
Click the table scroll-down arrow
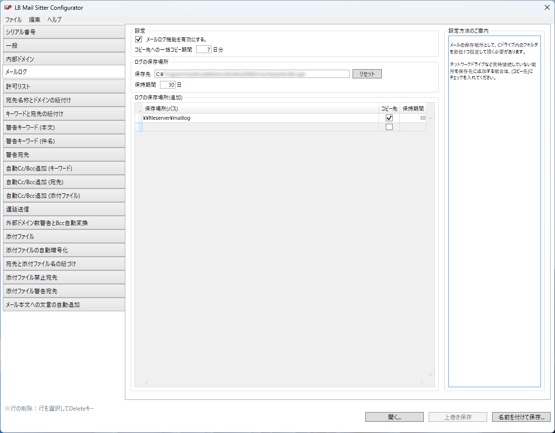pyautogui.click(x=431, y=375)
